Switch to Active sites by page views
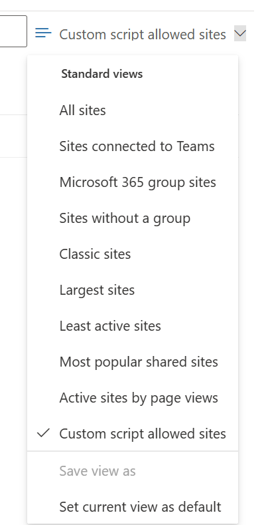Screen dimensions: 268x525 pos(133,398)
